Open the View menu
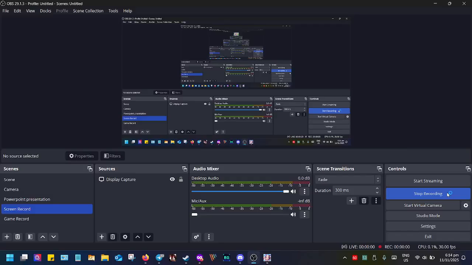 coord(31,11)
